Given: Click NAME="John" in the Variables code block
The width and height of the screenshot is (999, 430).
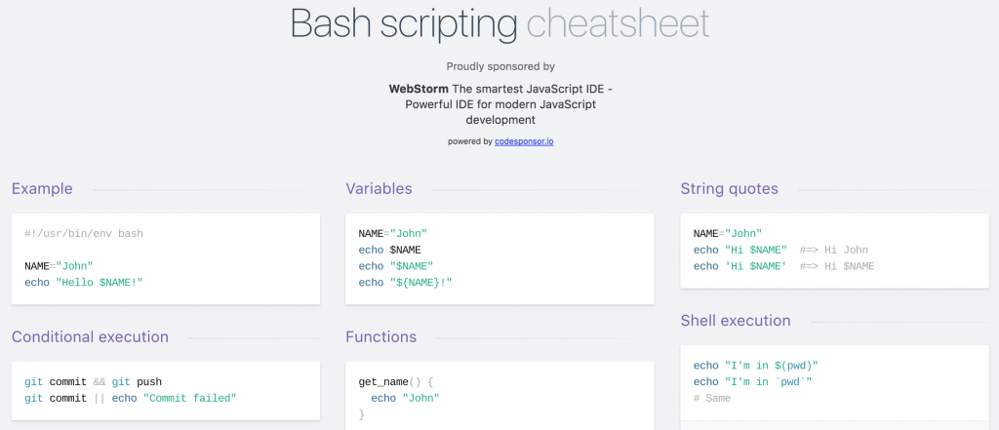Looking at the screenshot, I should click(x=392, y=234).
